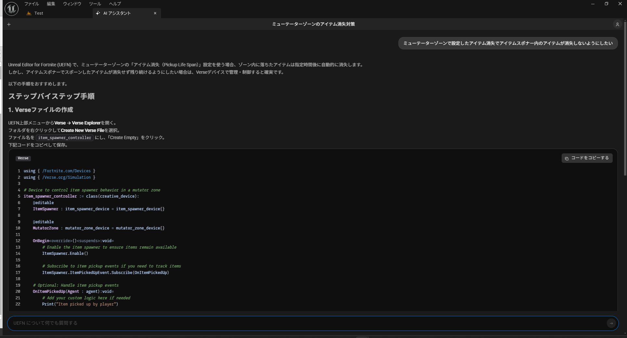Click the sparkle icon on AI アシスタント tab

click(x=98, y=13)
